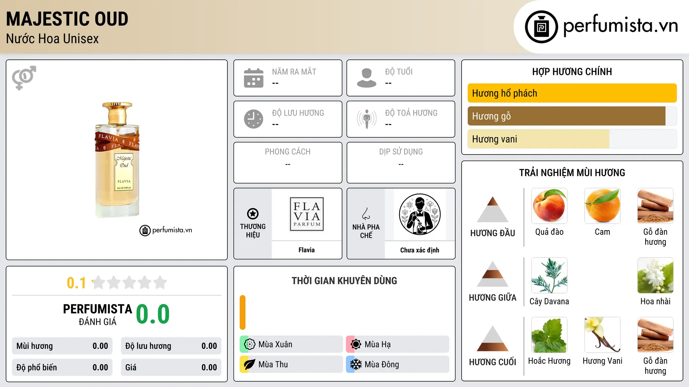Open the Majestic Oud bottle image
The height and width of the screenshot is (387, 689).
coord(117,160)
